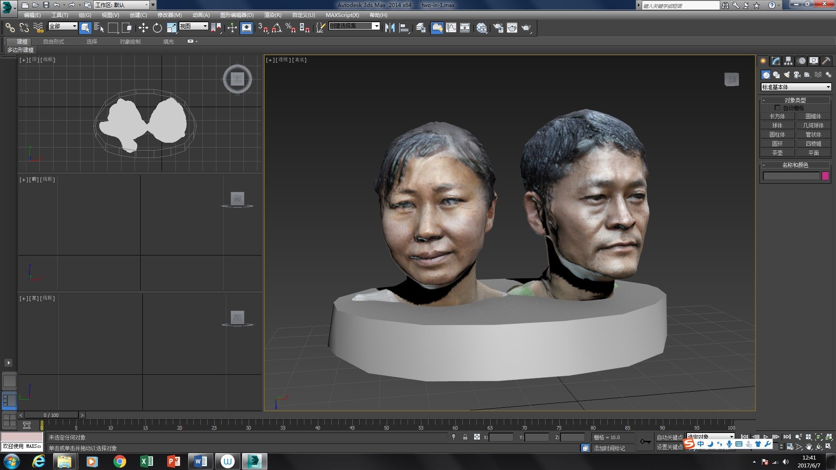Click the 茶壶 creation button
This screenshot has width=836, height=470.
tap(777, 153)
